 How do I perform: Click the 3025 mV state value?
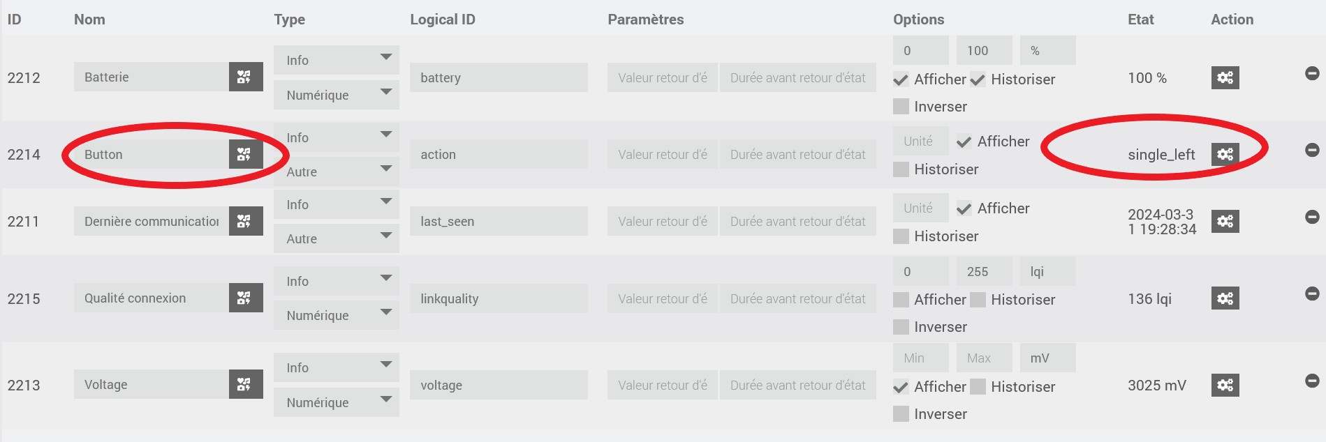point(1156,386)
